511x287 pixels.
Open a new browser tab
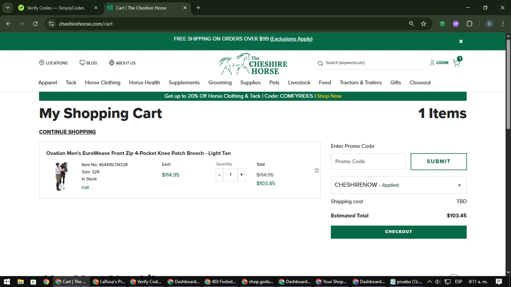(198, 8)
